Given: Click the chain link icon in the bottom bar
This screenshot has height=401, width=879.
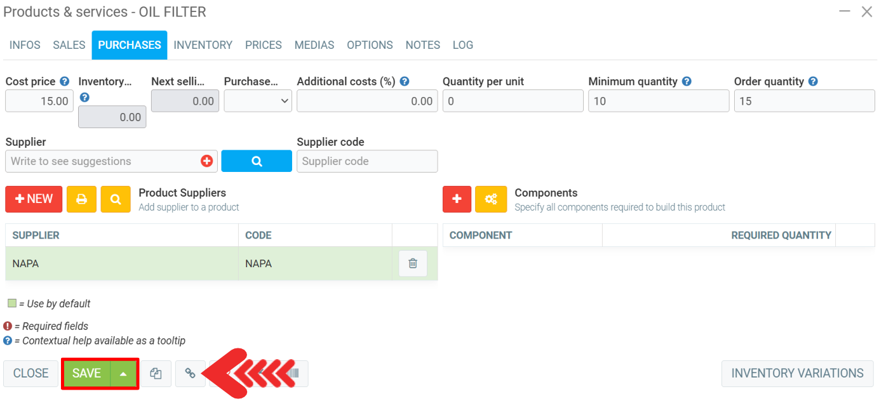Looking at the screenshot, I should [x=190, y=374].
